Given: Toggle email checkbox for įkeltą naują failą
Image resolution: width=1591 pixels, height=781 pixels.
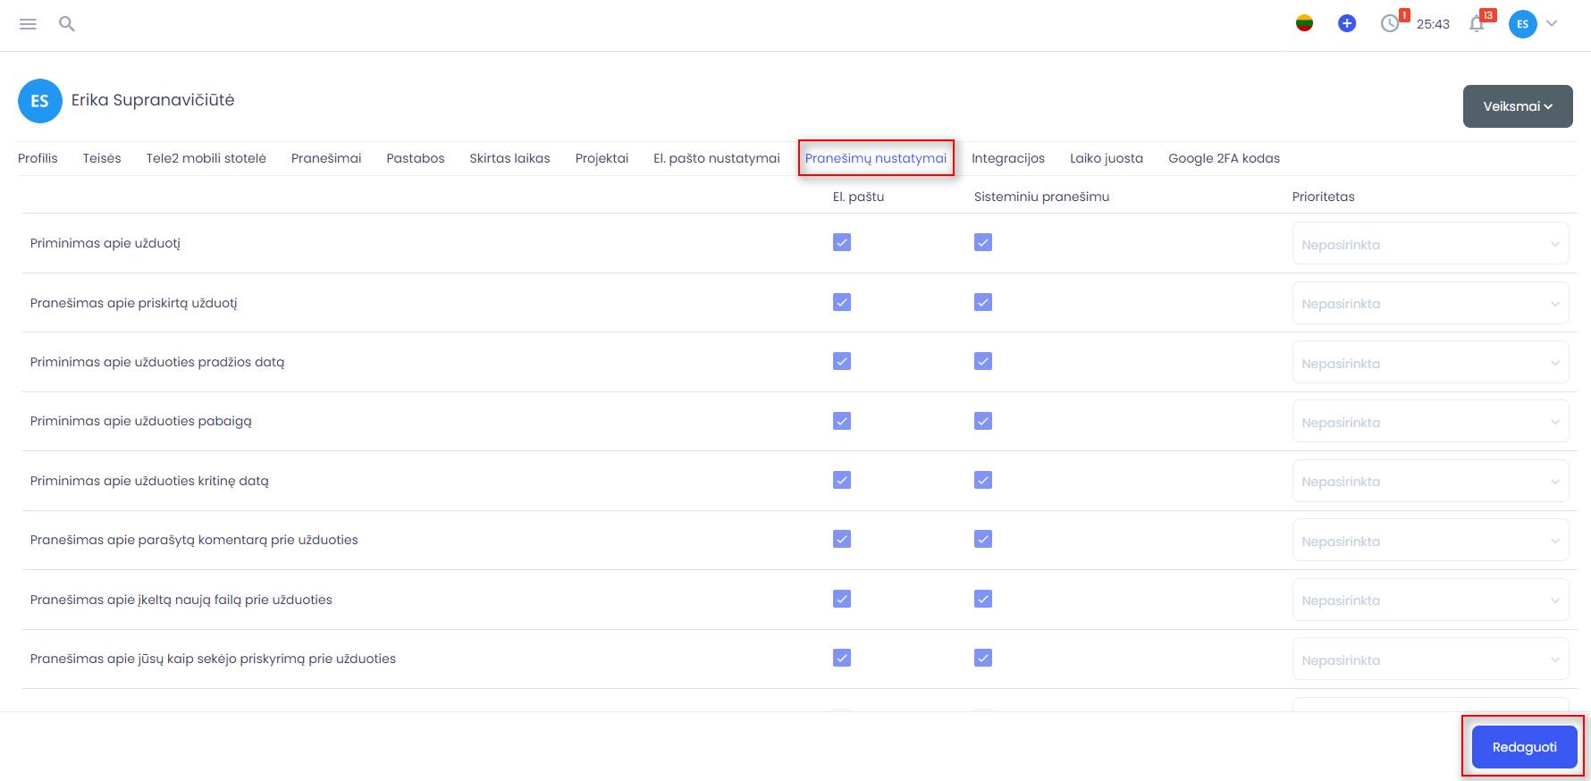Looking at the screenshot, I should coord(842,599).
